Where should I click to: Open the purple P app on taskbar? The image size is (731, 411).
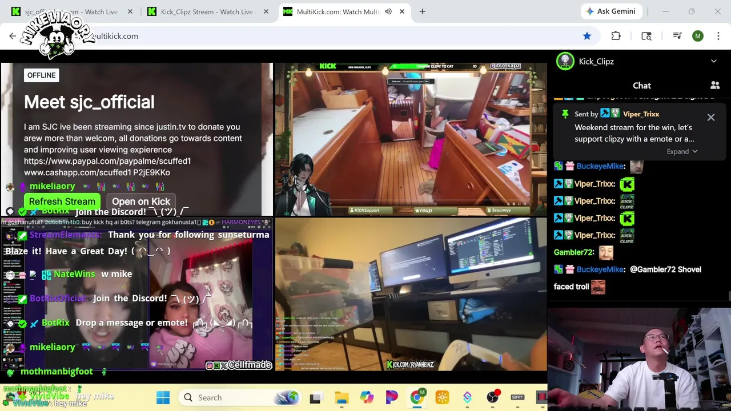point(392,397)
